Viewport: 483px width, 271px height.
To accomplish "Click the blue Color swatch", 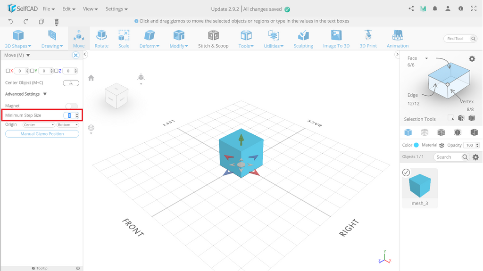I will (x=416, y=145).
